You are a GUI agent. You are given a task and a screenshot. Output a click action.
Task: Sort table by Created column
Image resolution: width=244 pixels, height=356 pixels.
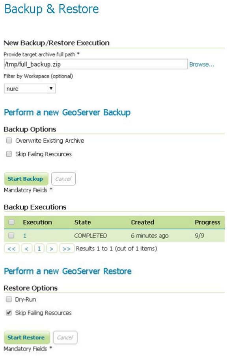point(142,222)
